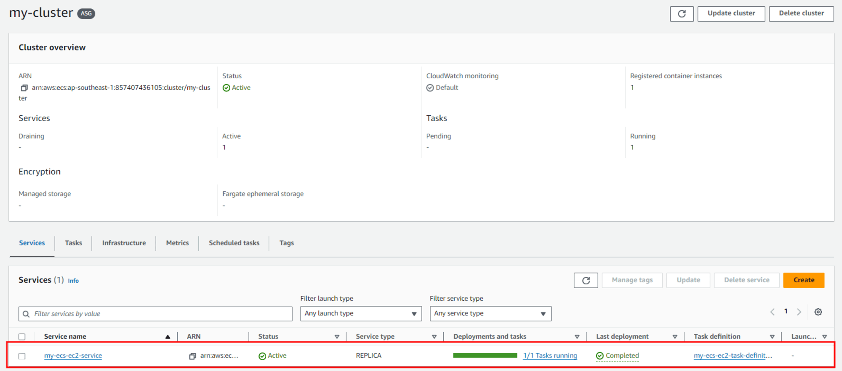Click the orange Create service button
The image size is (842, 371).
point(804,280)
